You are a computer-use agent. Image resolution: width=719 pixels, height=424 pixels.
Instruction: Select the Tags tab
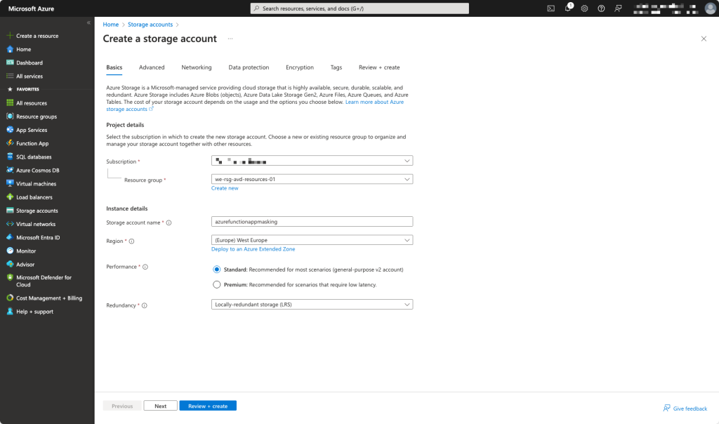coord(336,67)
